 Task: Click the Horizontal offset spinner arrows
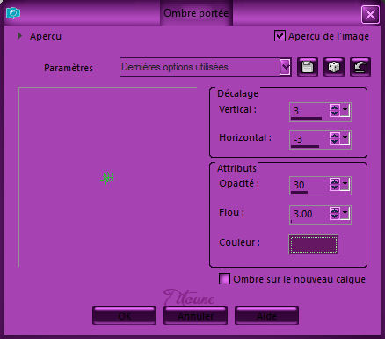pyautogui.click(x=334, y=138)
